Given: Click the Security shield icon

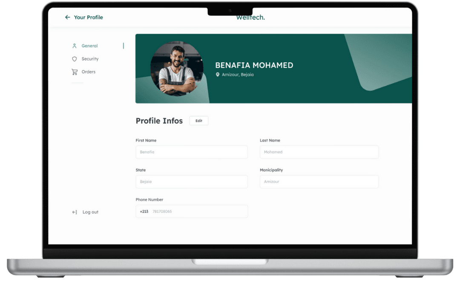Looking at the screenshot, I should [75, 59].
